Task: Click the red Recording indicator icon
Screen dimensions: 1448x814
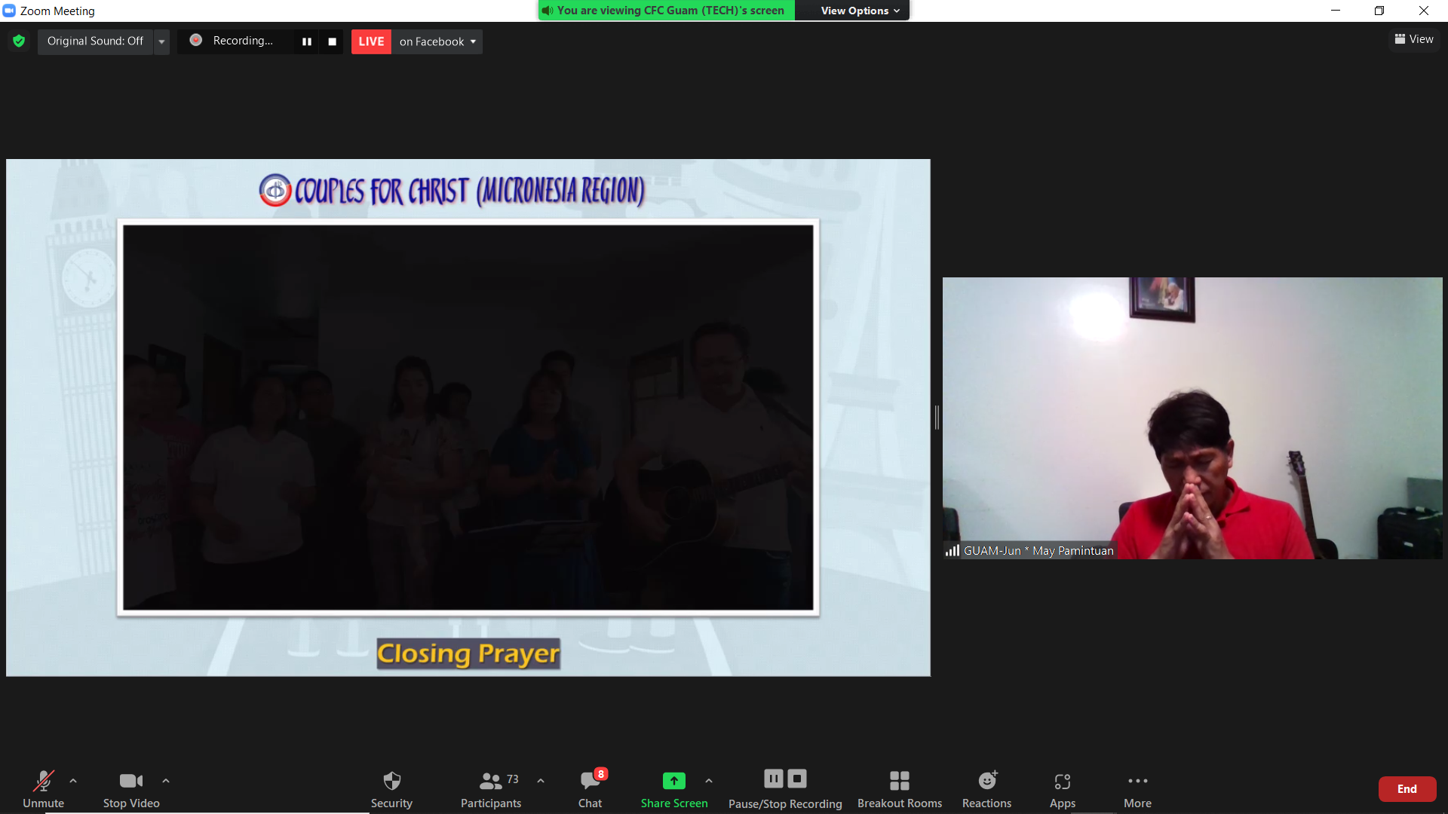Action: coord(196,41)
